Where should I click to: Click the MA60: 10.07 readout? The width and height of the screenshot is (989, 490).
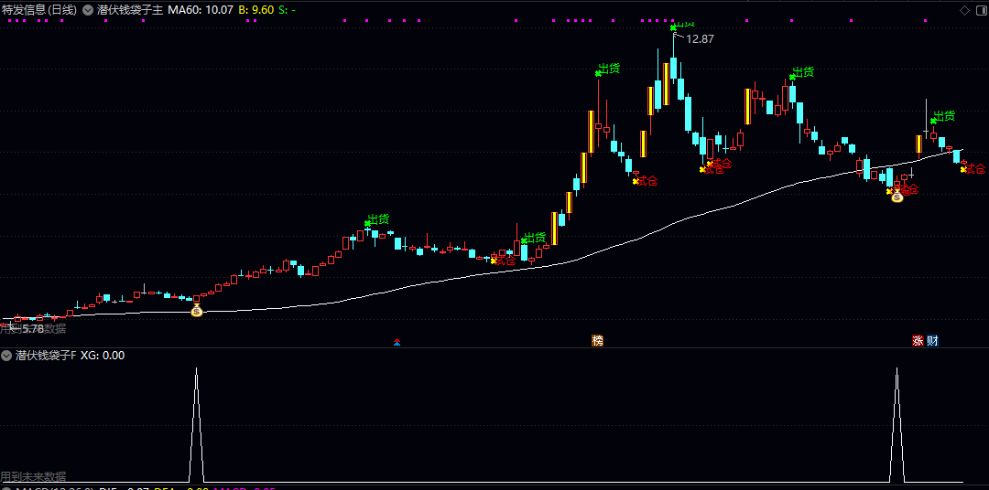(200, 10)
